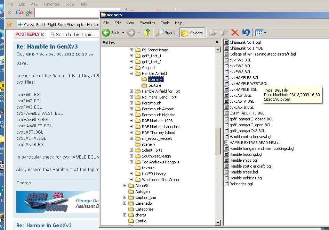Expand the AlphaSim folder

point(125,186)
